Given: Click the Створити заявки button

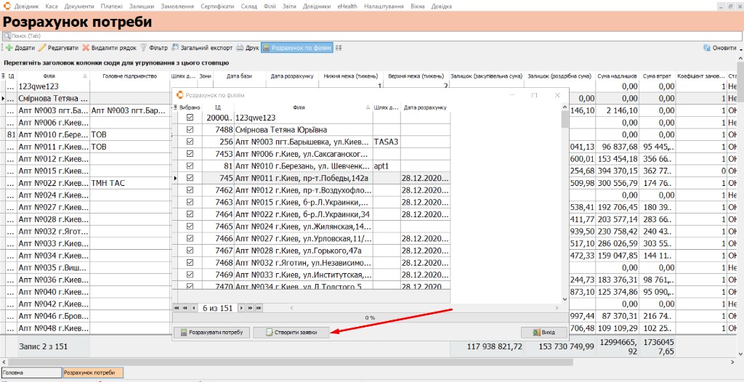Looking at the screenshot, I should [291, 333].
